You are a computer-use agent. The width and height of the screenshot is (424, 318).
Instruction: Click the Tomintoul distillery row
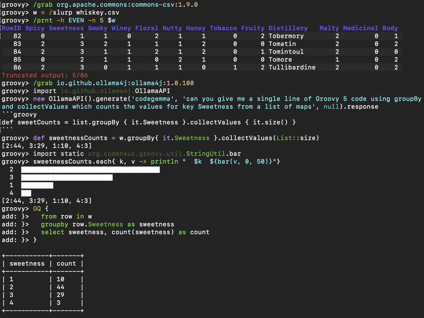click(x=286, y=52)
